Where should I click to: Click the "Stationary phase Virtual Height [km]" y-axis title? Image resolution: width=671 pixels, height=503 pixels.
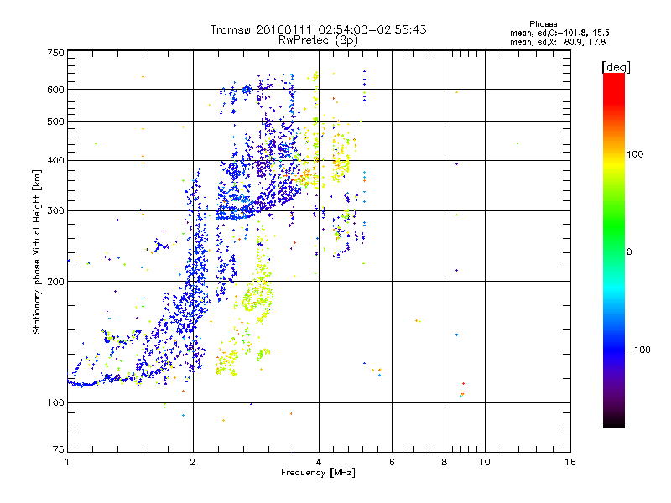37,252
